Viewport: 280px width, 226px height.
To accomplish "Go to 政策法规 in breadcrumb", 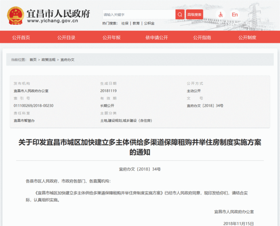I will (49, 59).
